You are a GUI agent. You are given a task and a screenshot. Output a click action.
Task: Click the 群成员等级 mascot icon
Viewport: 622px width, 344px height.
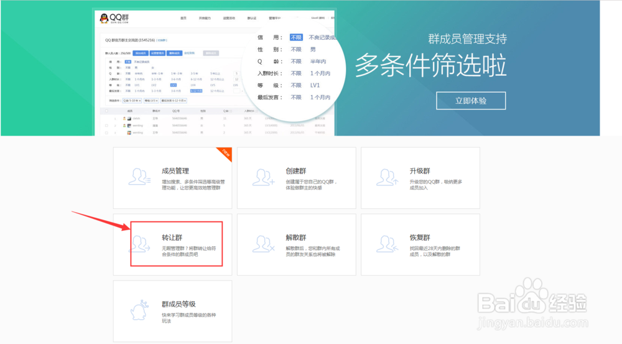coord(139,310)
